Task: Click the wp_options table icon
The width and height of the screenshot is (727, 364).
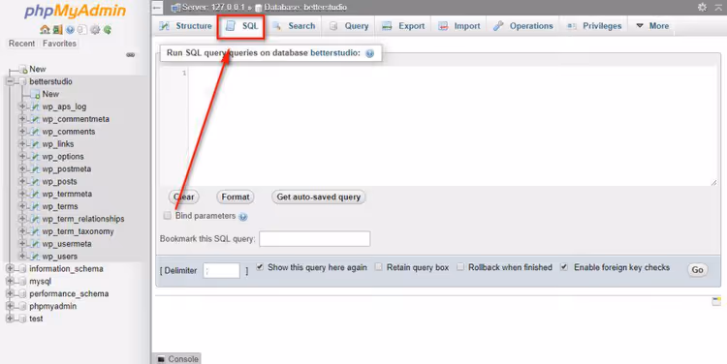Action: pos(35,157)
